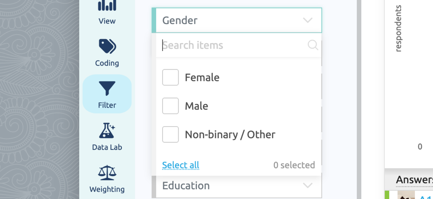Open the View bar chart icon
This screenshot has height=199, width=433.
point(107,5)
